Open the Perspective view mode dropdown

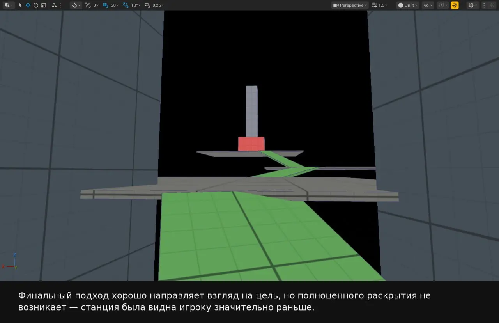350,5
